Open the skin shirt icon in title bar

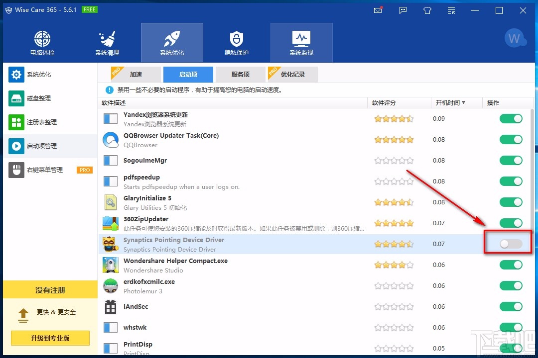click(x=427, y=10)
